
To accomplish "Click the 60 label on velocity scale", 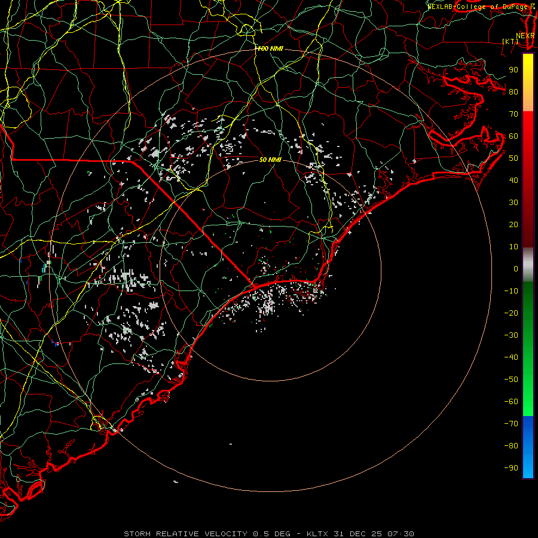I will point(513,136).
